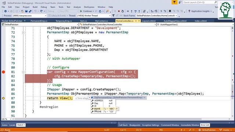Image resolution: width=235 pixels, height=132 pixels.
Task: Open the Team menu
Action: point(53,7)
